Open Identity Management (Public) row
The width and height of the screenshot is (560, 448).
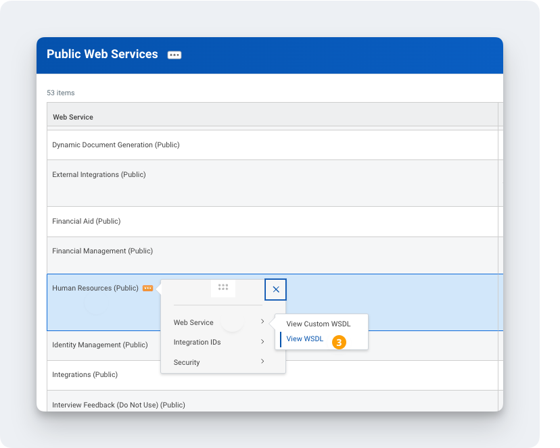99,345
